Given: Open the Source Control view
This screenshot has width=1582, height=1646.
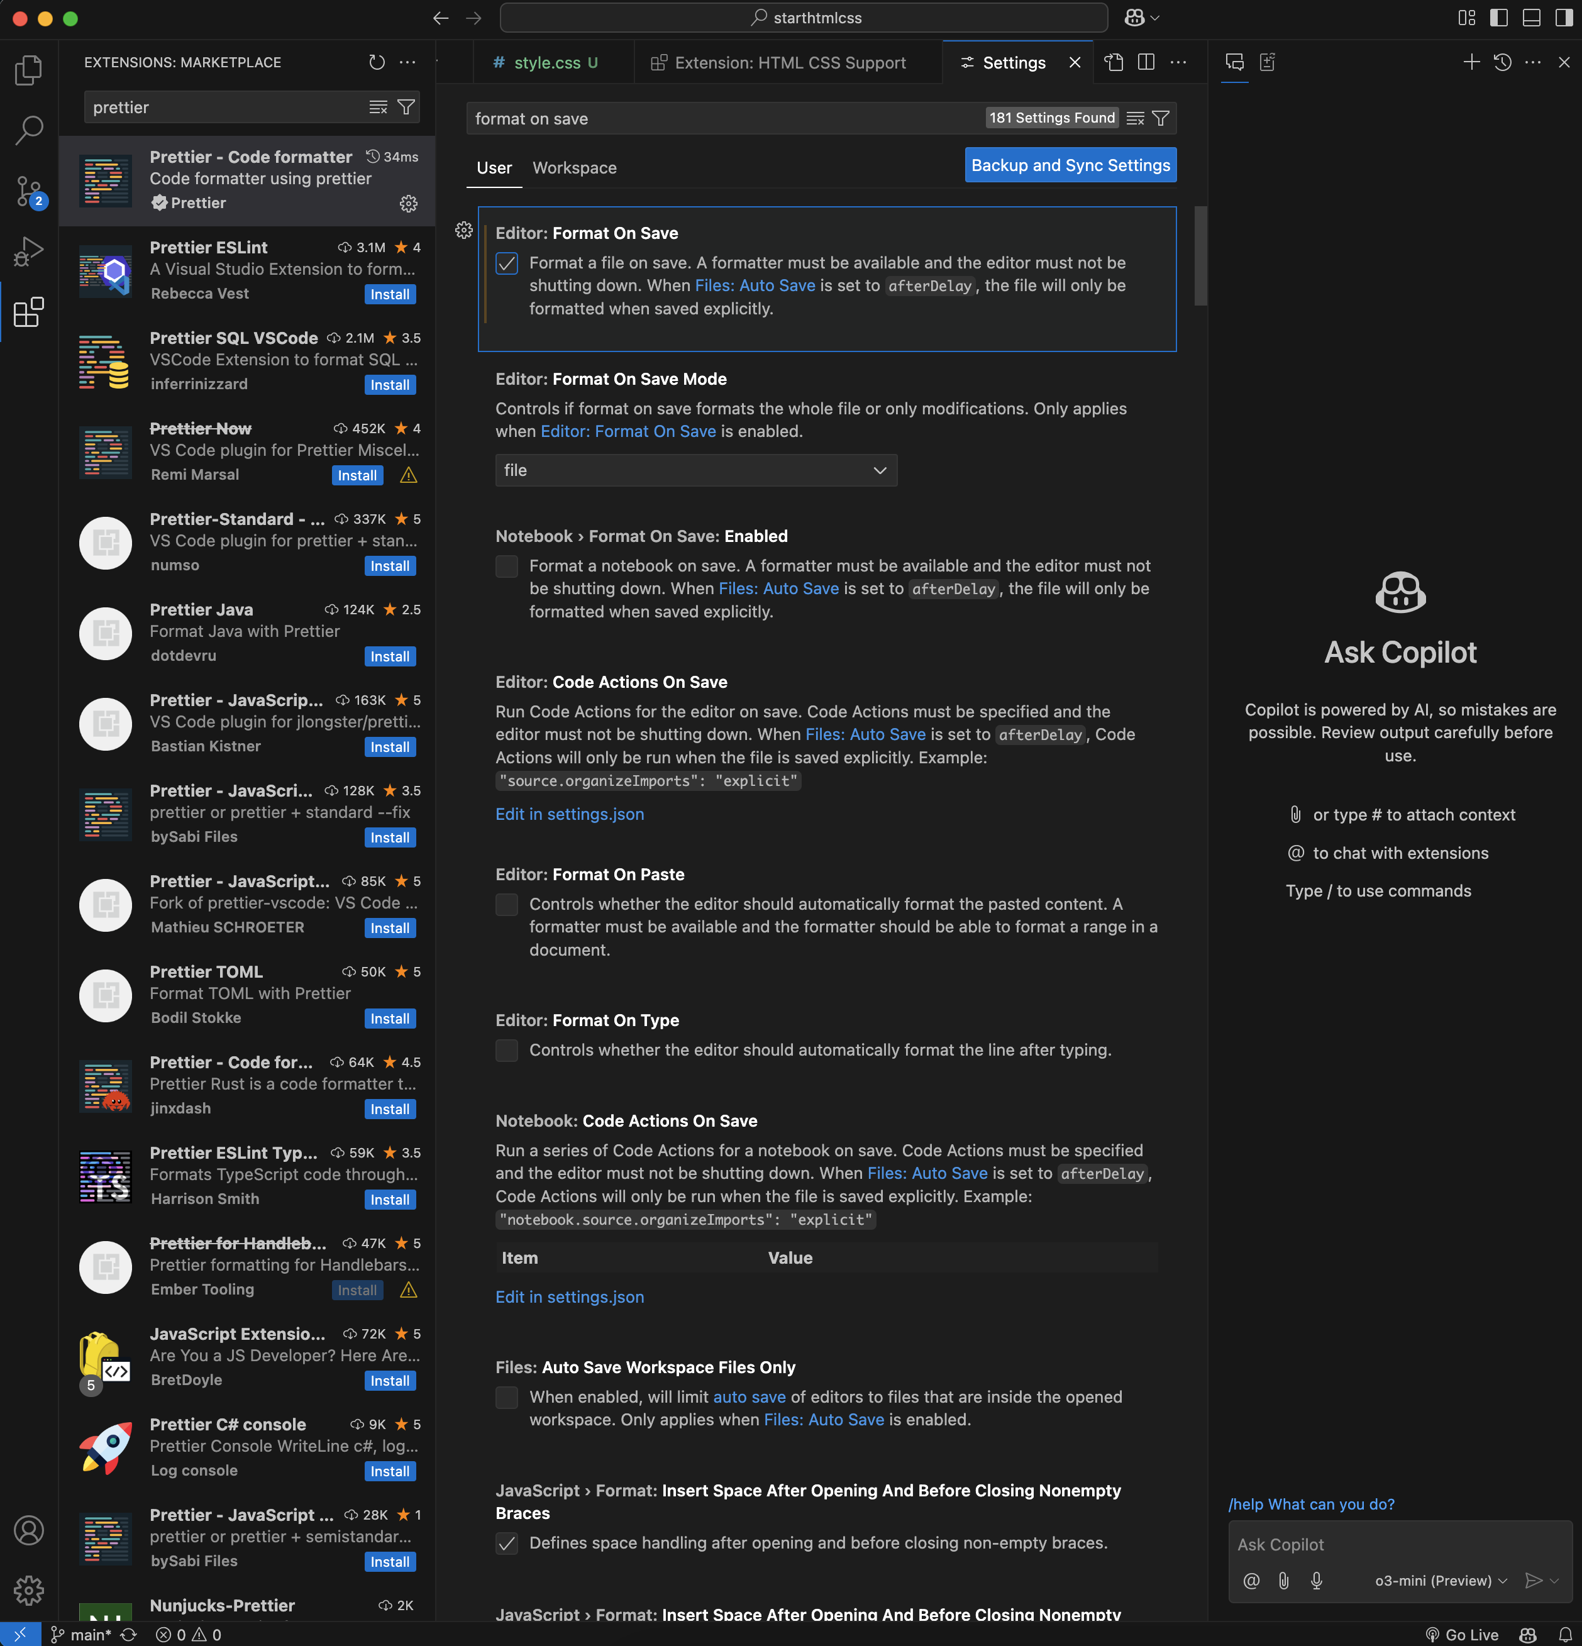Looking at the screenshot, I should 28,191.
